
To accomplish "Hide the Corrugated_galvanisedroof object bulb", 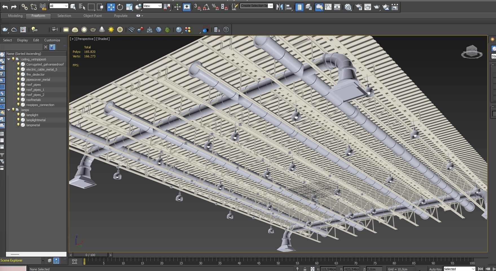I will [x=18, y=64].
